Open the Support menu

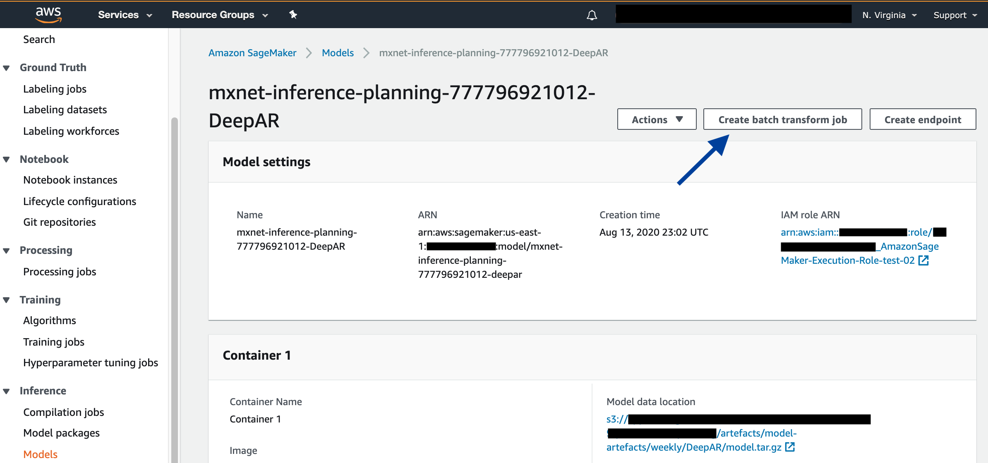coord(955,15)
